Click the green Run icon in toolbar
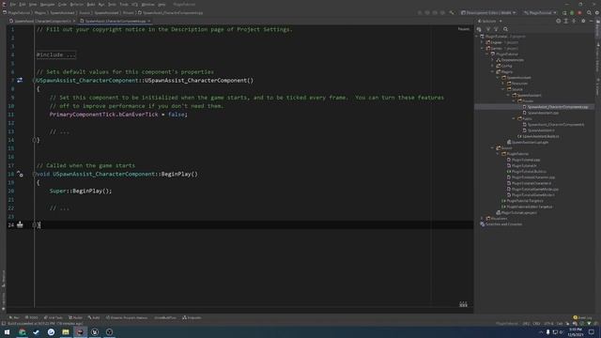The width and height of the screenshot is (601, 338). coord(572,12)
